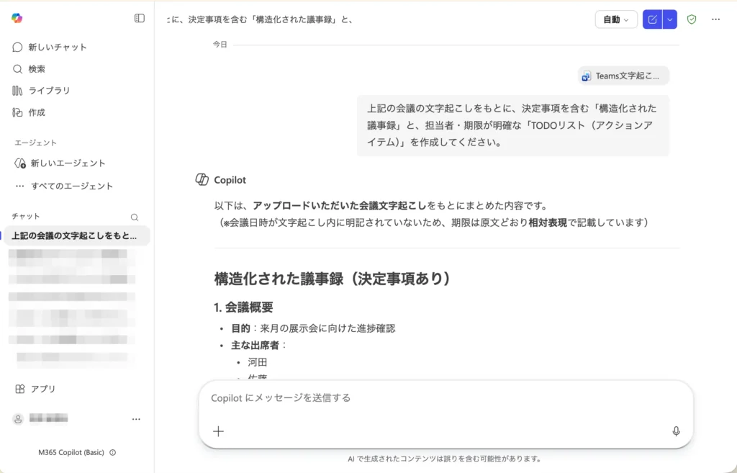Open the attached Teams文字起こ... Word file

(x=623, y=76)
